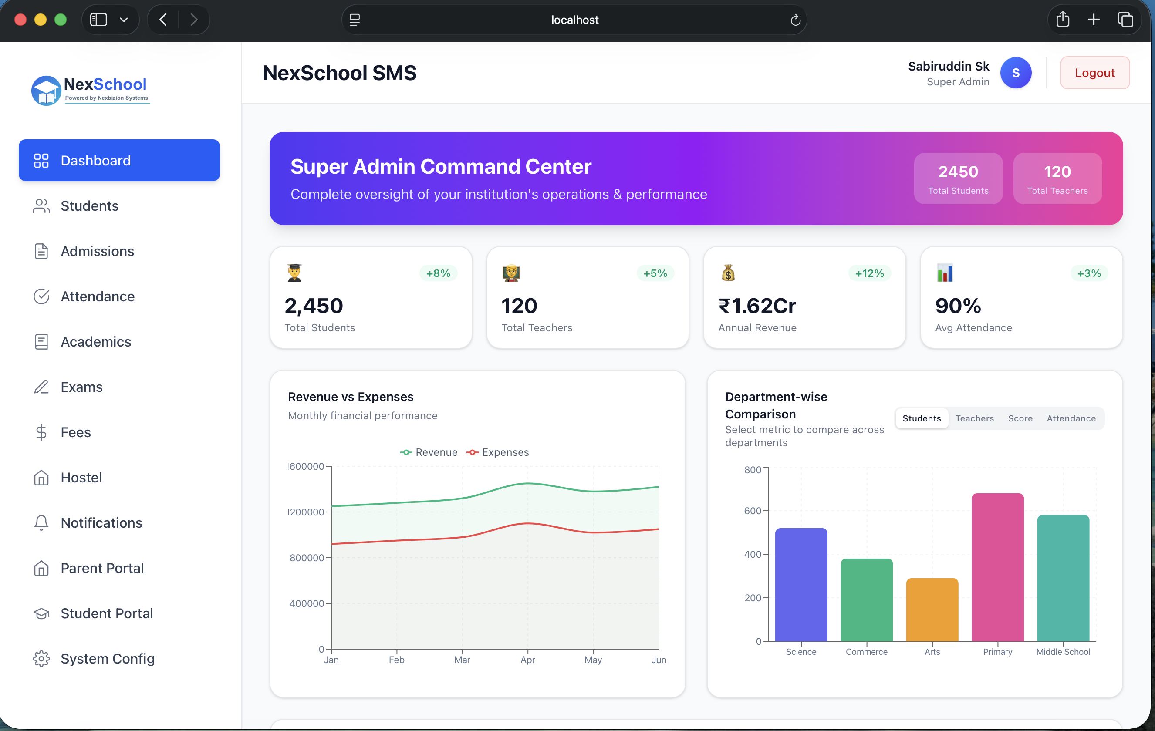Open a new browser tab with plus
Screen dimensions: 1155x731
(1094, 20)
